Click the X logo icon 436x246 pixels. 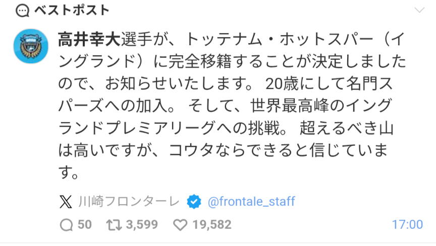click(66, 202)
